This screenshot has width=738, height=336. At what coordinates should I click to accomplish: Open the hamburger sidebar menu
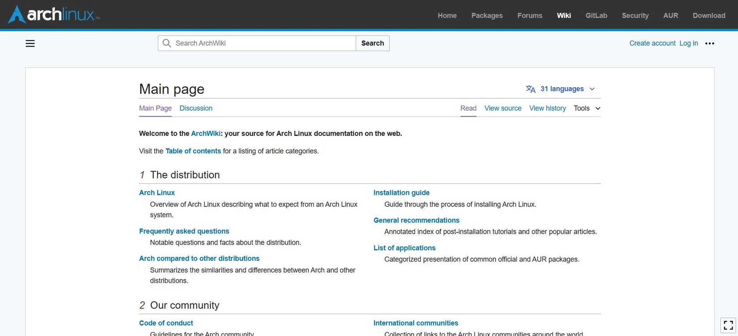coord(30,43)
